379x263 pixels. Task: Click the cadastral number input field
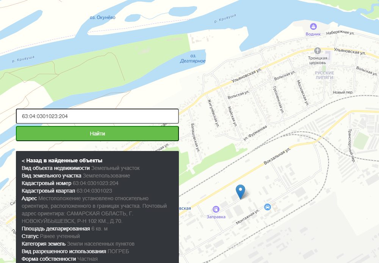click(97, 116)
